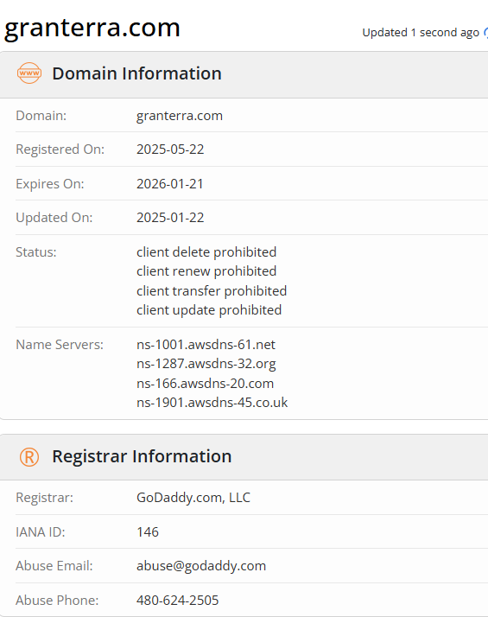The width and height of the screenshot is (488, 617).
Task: Click the orange R Registrar Information icon
Action: [29, 457]
